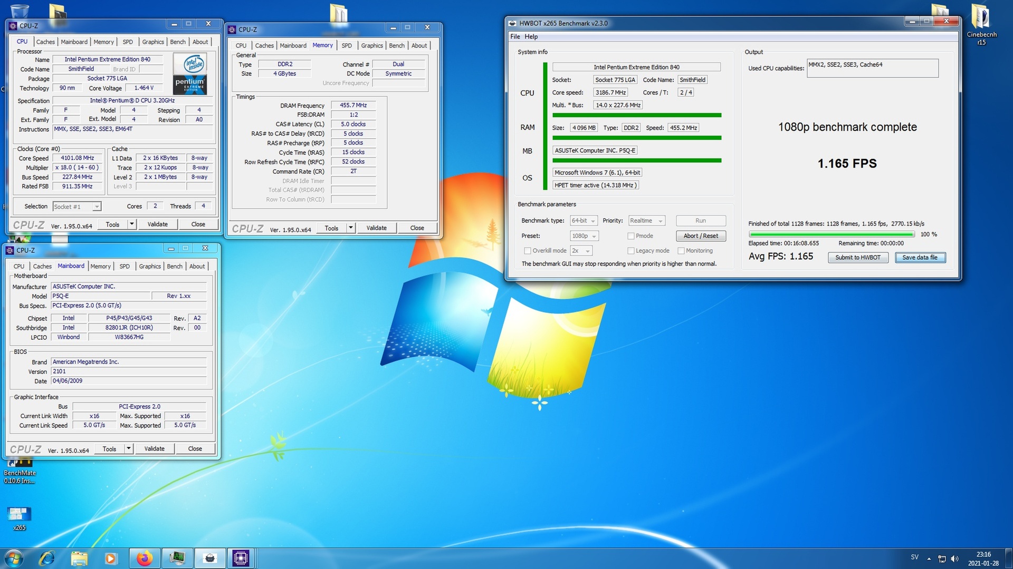Open the x265 desktop shortcut
The height and width of the screenshot is (569, 1013).
[19, 518]
